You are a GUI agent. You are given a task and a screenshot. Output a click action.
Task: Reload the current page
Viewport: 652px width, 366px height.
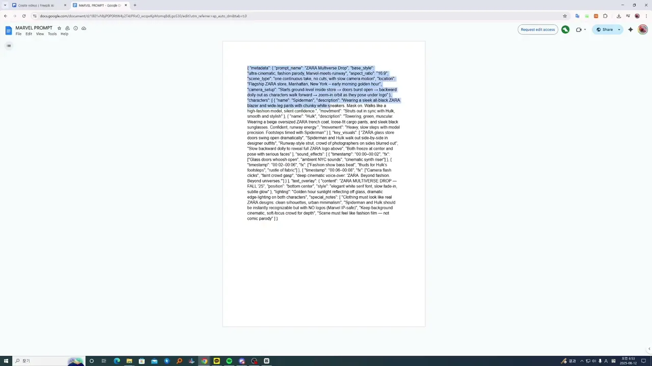click(x=23, y=16)
